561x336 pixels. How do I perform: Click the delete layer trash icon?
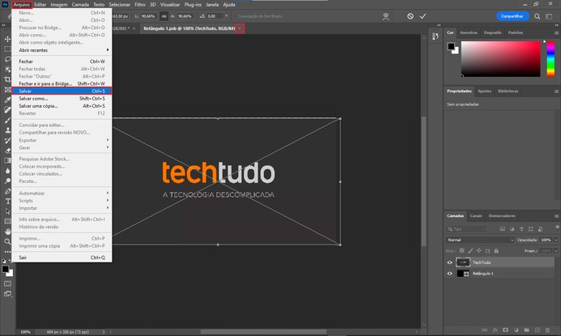[x=547, y=330]
